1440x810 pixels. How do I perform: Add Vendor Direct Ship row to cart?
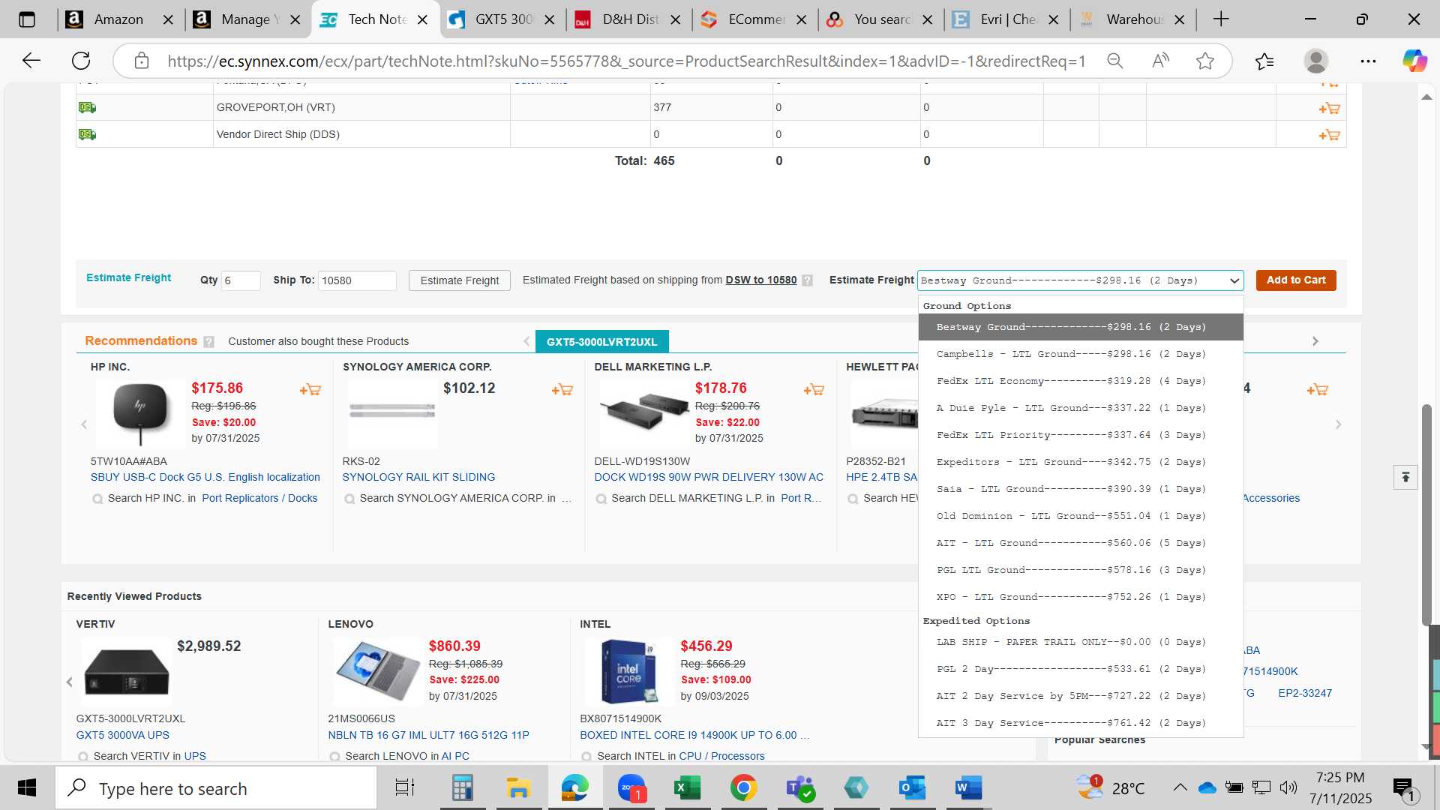click(1329, 135)
